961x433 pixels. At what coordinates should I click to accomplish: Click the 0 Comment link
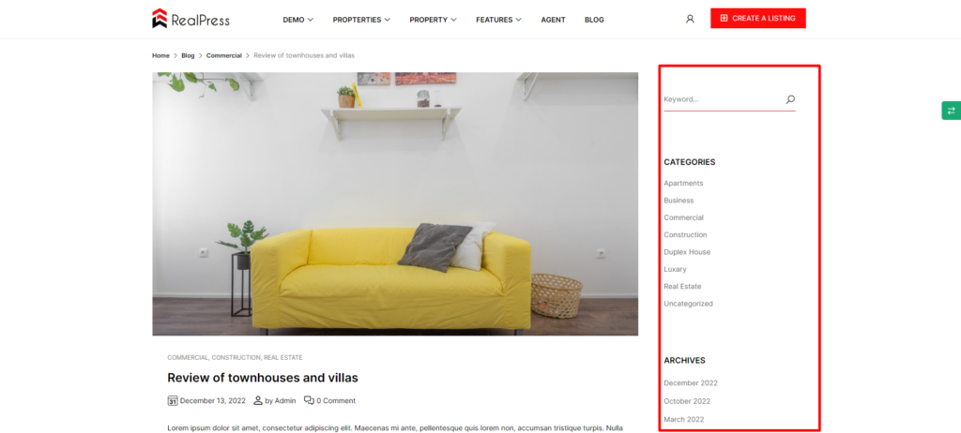(x=336, y=400)
